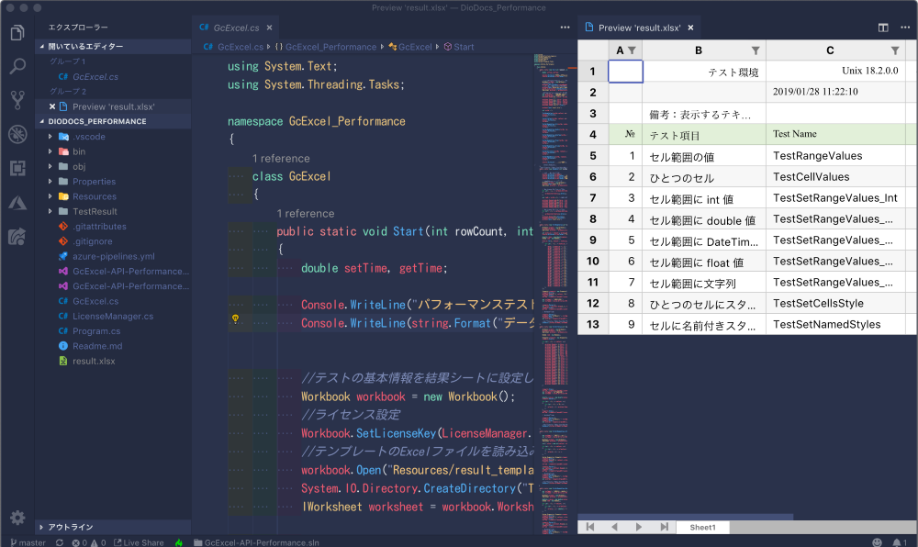
Task: Click the '1 reference' CodeLens above class GcExcel
Action: tap(281, 159)
